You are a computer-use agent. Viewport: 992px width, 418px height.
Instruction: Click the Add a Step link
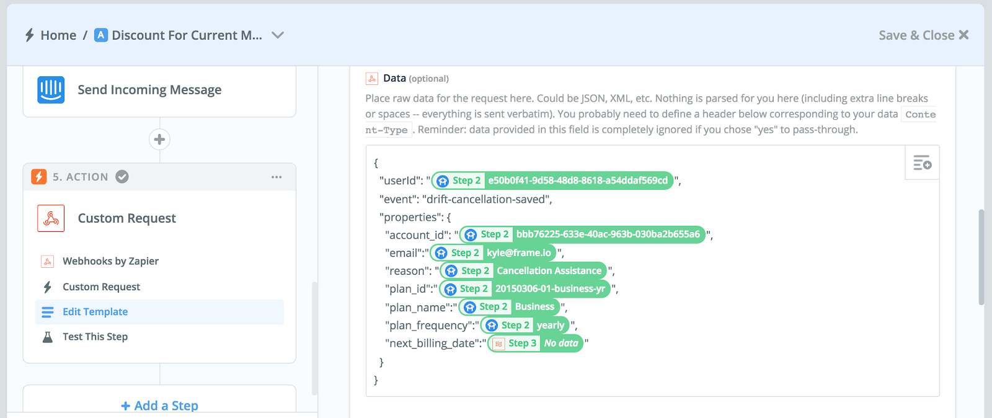(160, 406)
